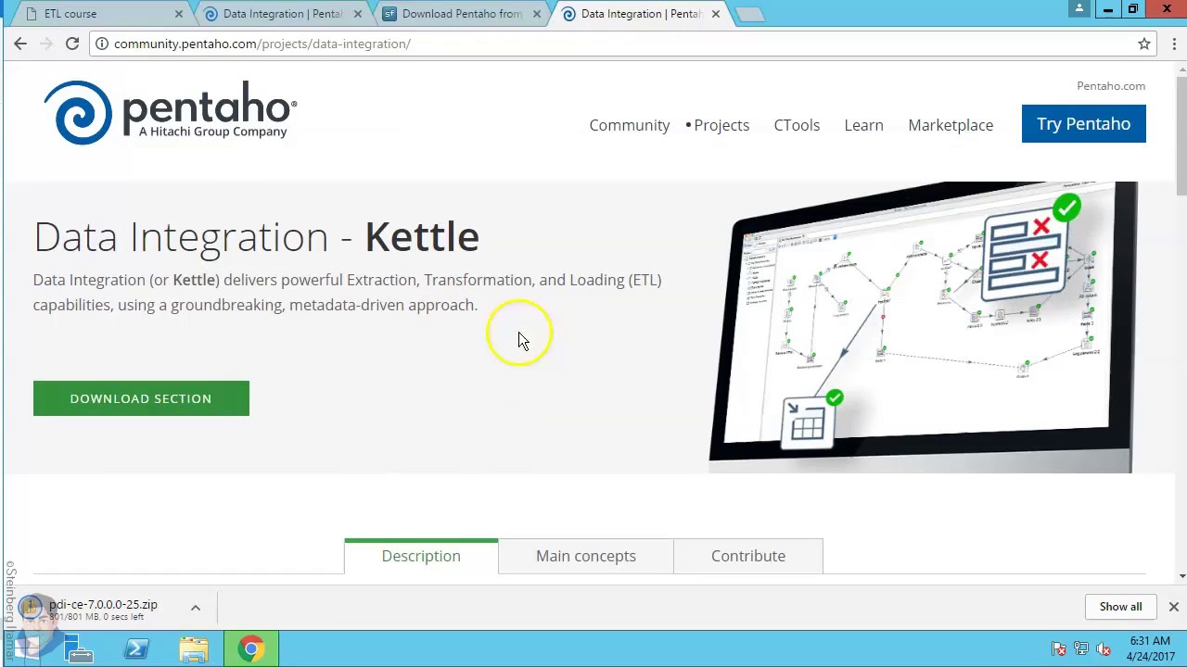1187x667 pixels.
Task: Close the Download Pentaho tab
Action: pos(536,14)
